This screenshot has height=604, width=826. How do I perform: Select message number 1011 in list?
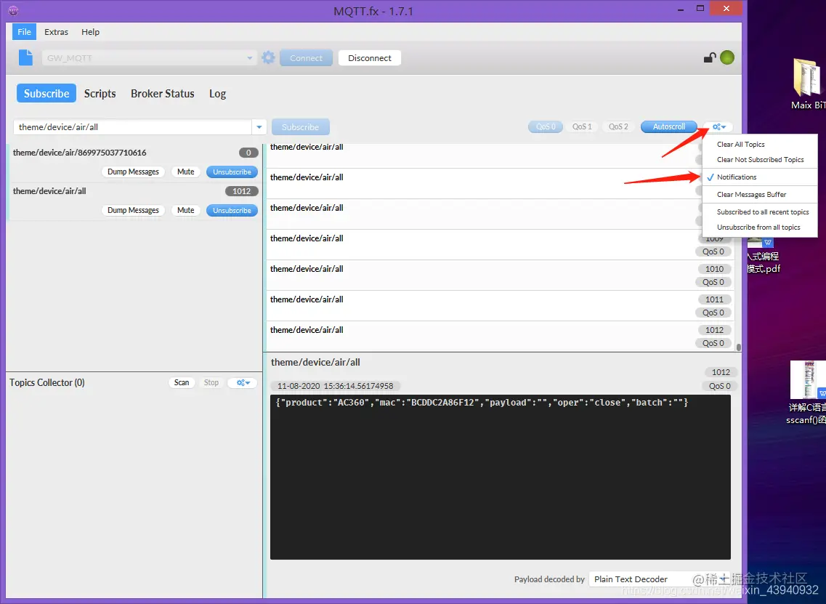coord(499,306)
